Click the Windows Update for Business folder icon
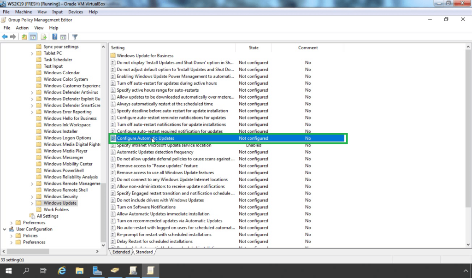472x278 pixels. point(113,55)
